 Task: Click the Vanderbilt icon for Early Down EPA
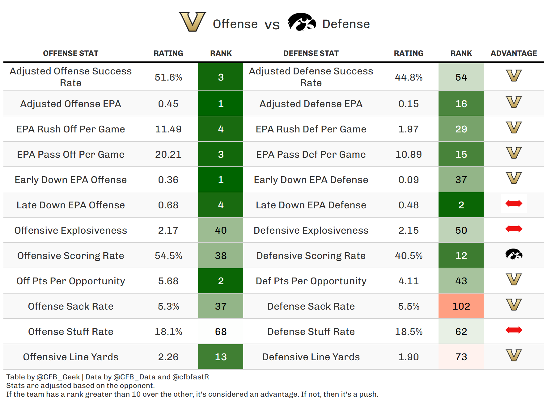(514, 178)
